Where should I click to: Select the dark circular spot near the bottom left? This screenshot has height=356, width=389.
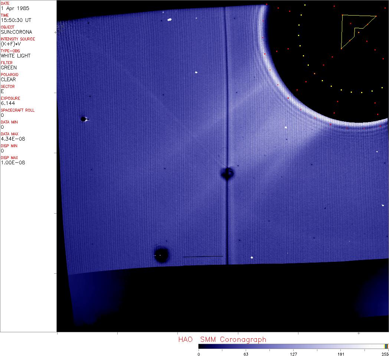click(x=161, y=255)
